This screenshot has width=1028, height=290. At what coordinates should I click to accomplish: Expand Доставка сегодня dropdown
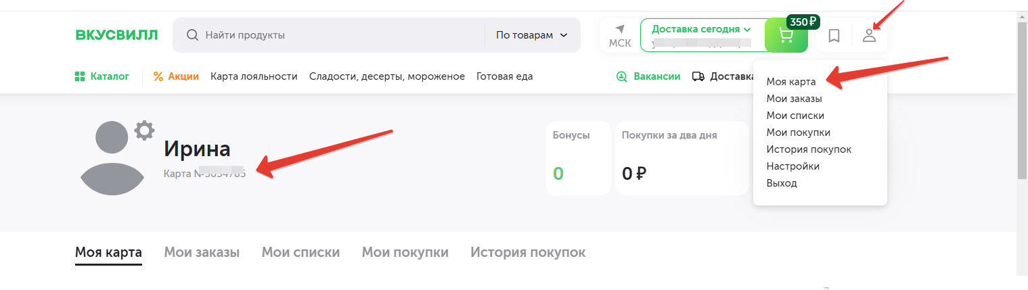click(701, 29)
